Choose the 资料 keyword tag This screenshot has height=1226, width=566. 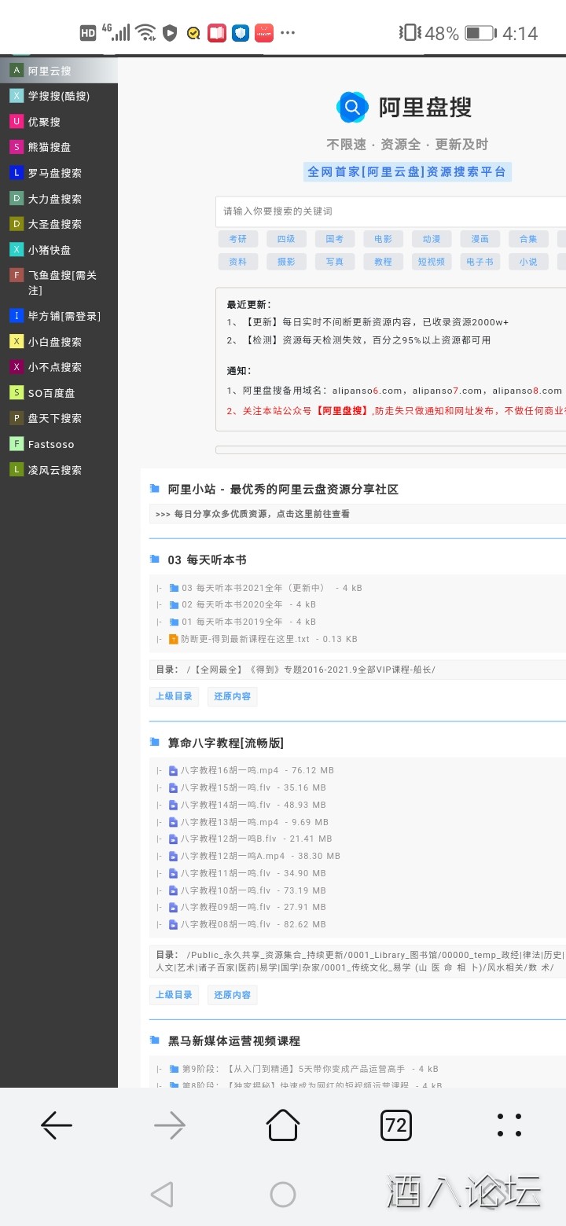click(x=238, y=262)
